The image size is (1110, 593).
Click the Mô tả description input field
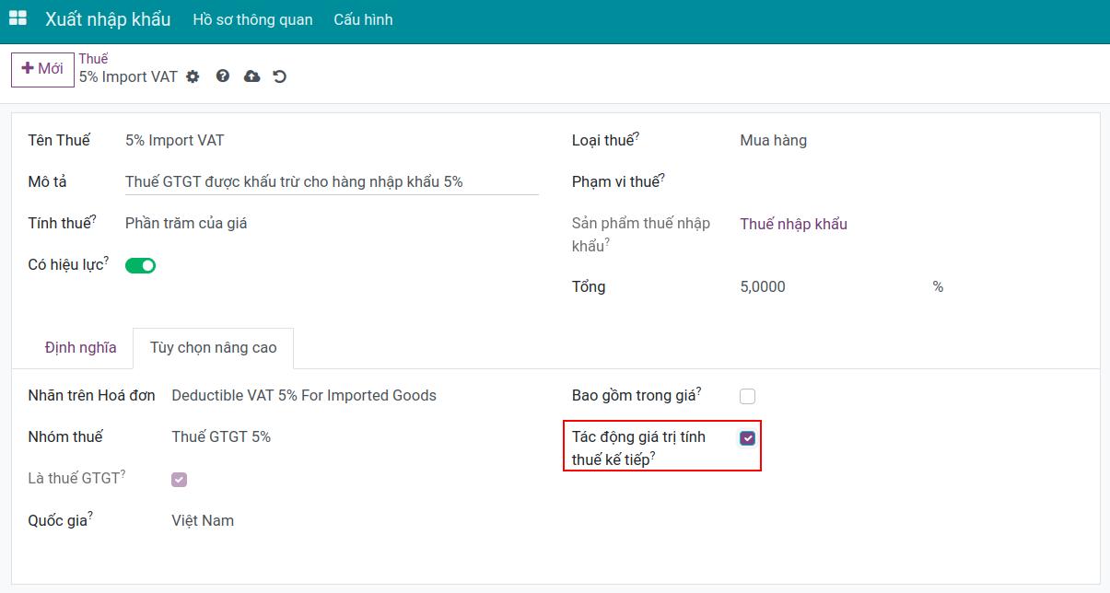click(x=332, y=181)
